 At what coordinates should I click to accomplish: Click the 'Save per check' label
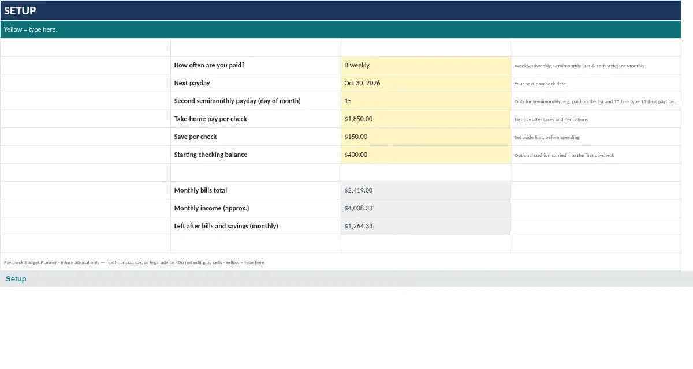pos(196,137)
